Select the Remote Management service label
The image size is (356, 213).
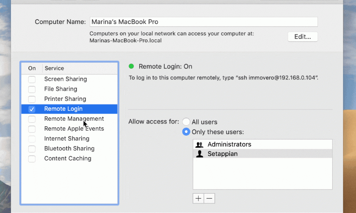pyautogui.click(x=74, y=119)
